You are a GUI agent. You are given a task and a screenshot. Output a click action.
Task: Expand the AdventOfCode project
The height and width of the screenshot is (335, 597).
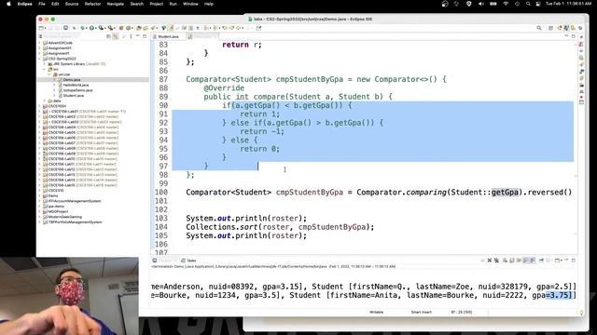pos(39,43)
